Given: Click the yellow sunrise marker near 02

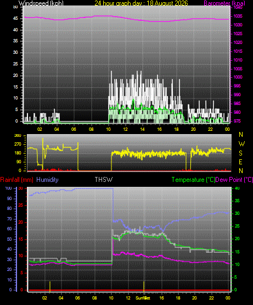Looking at the screenshot, I should 50,286.
